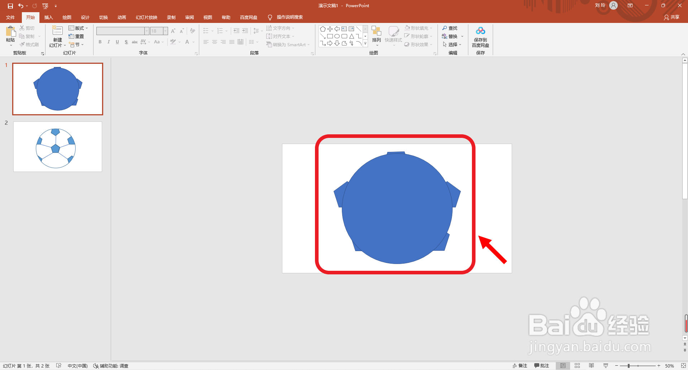Click the Increase List Level icon
The width and height of the screenshot is (688, 370).
245,31
